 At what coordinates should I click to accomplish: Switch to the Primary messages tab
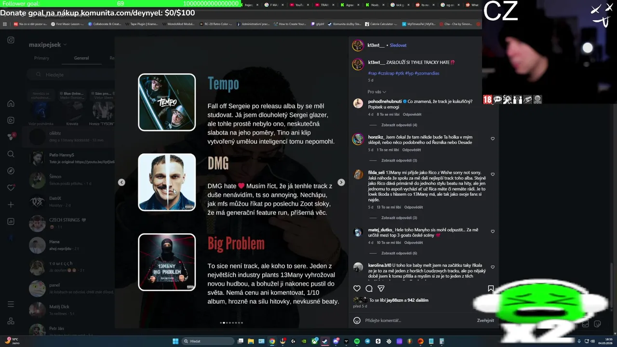pyautogui.click(x=41, y=58)
